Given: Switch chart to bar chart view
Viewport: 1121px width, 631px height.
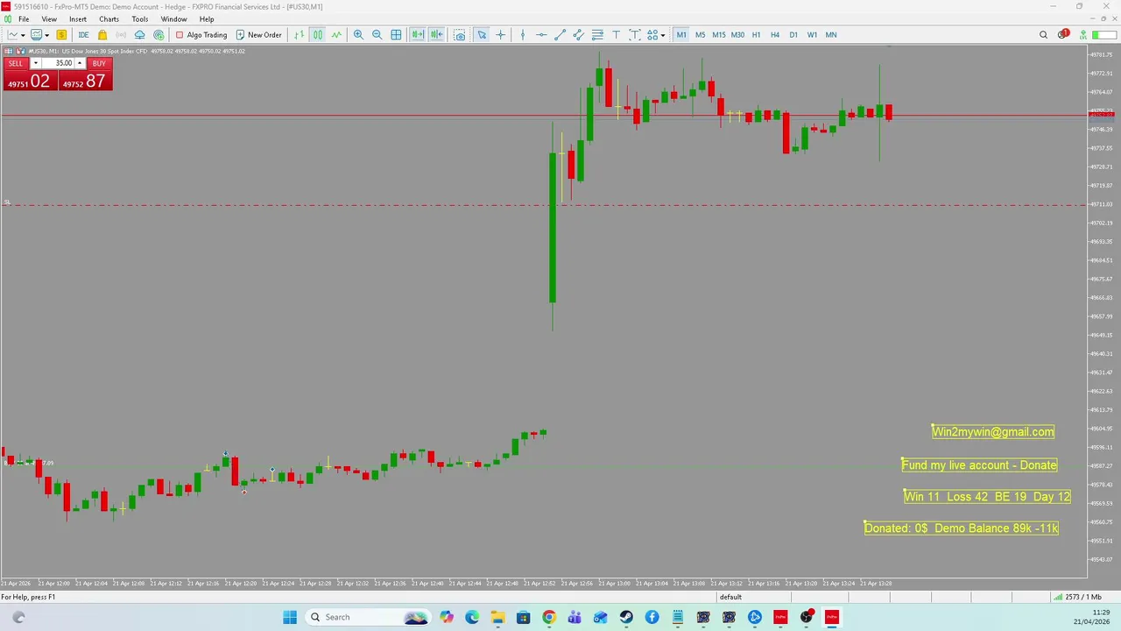Looking at the screenshot, I should (299, 35).
